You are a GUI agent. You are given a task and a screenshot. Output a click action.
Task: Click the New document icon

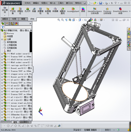click(89, 3)
